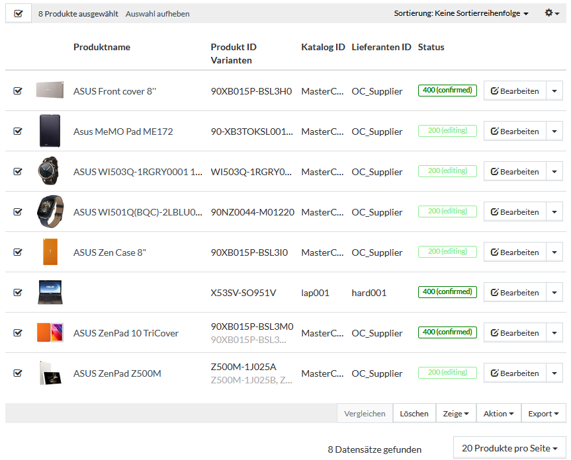Edit ASUS Front cover 8'' via Bearbeiten
Viewport: 571px width, 460px height.
(x=515, y=91)
